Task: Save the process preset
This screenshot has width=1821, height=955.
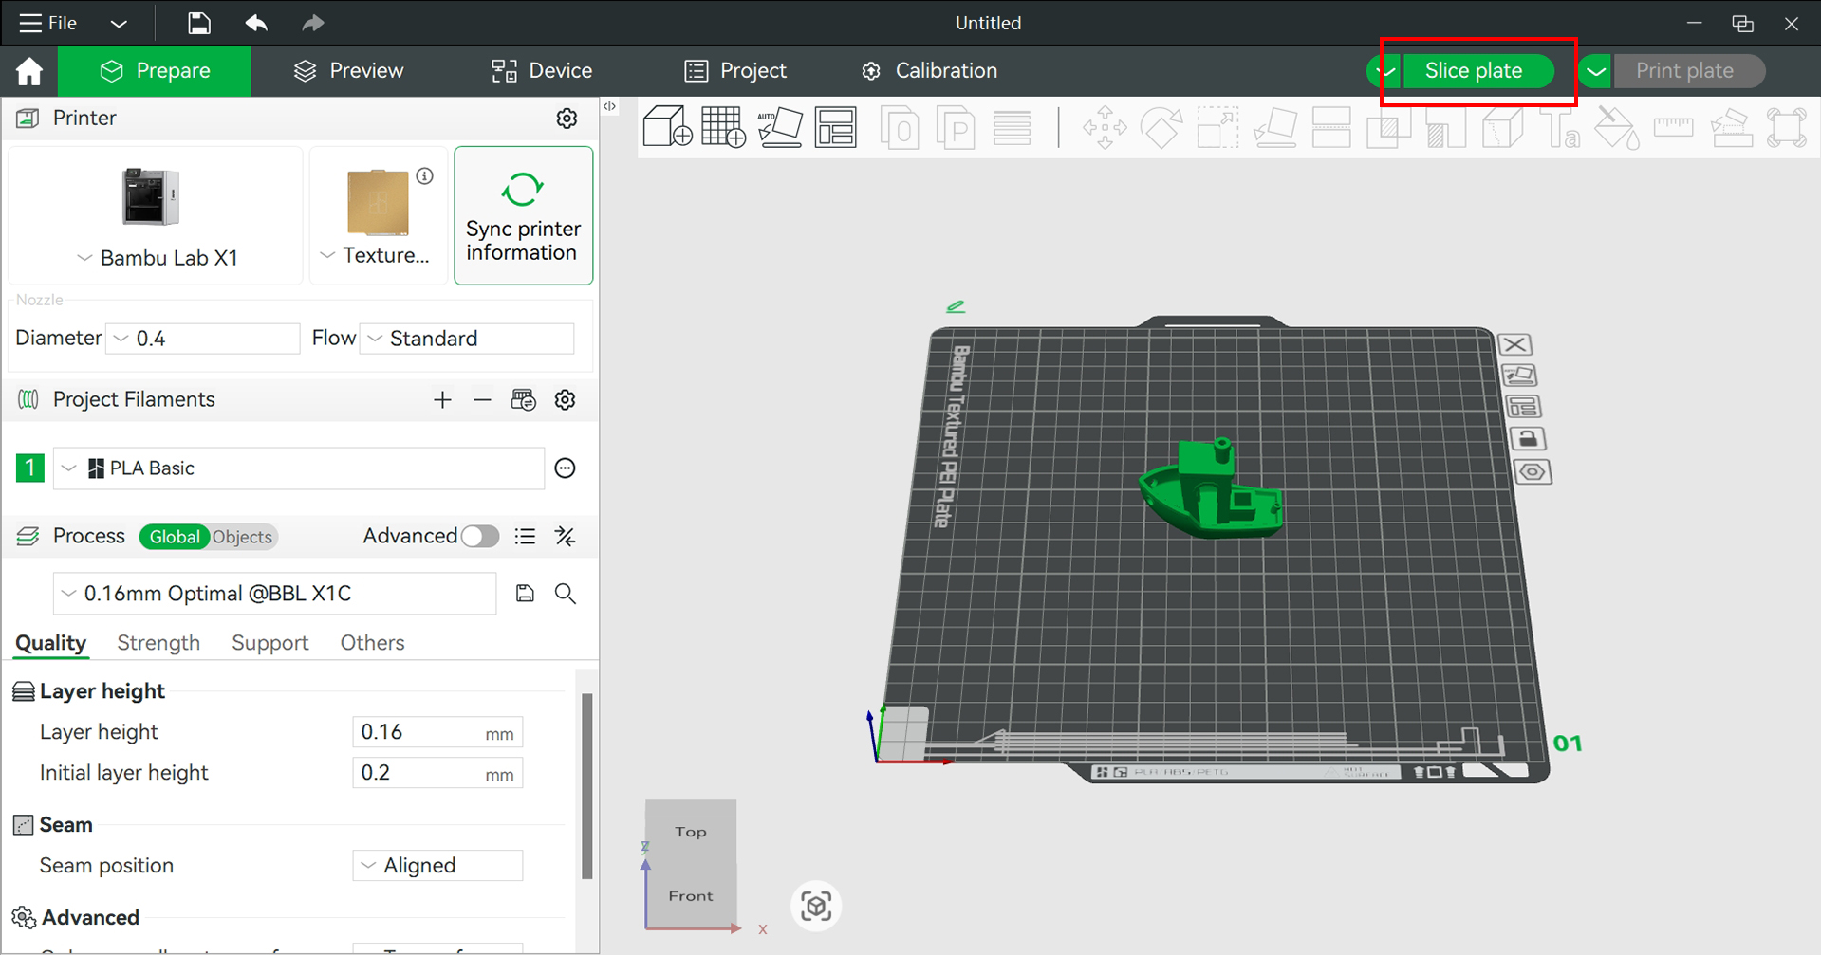Action: click(525, 594)
